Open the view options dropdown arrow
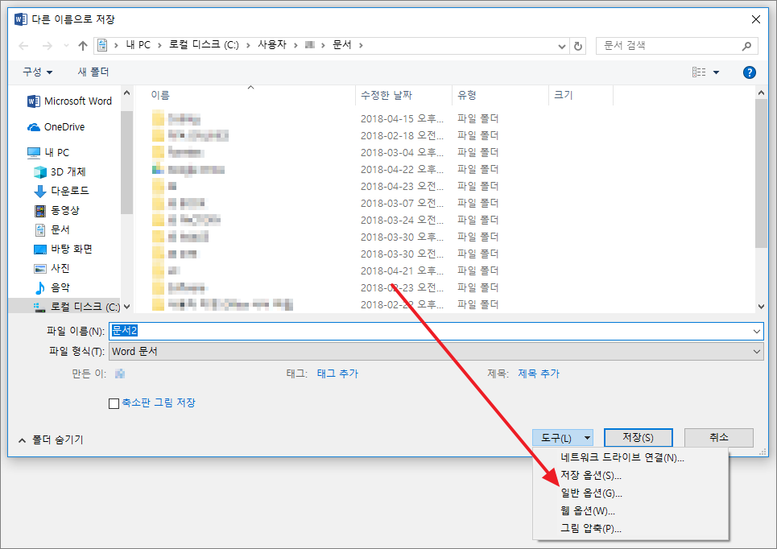This screenshot has height=549, width=777. click(x=716, y=72)
